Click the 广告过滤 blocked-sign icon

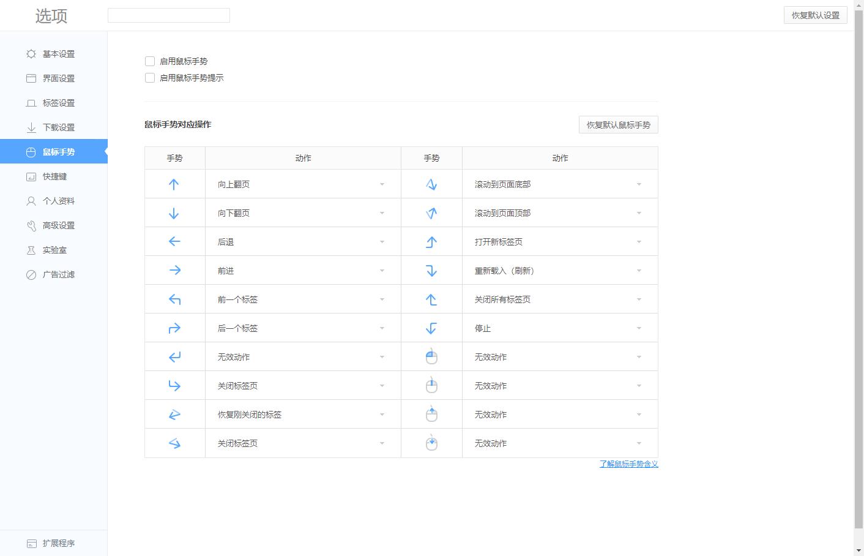pos(31,274)
